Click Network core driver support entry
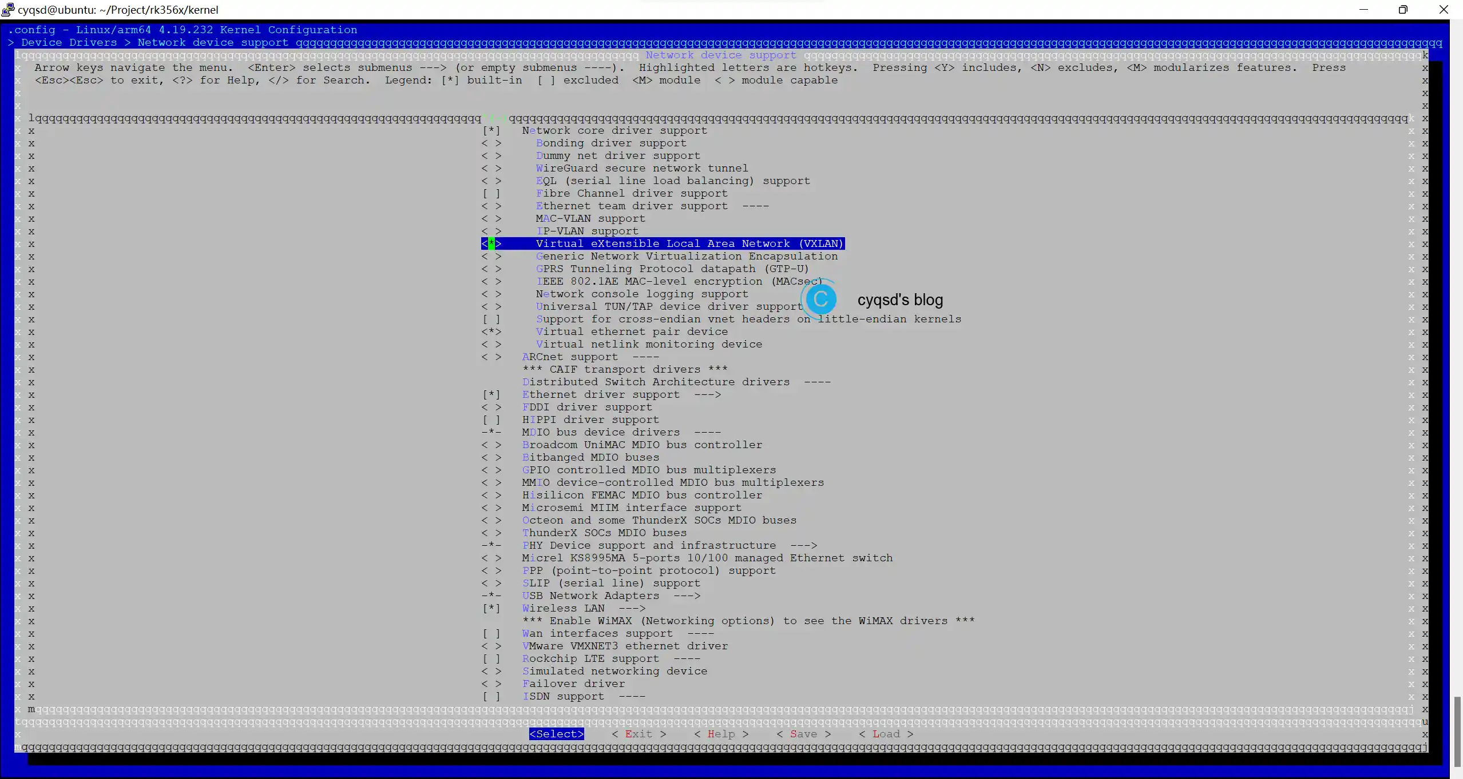The width and height of the screenshot is (1463, 779). click(614, 130)
